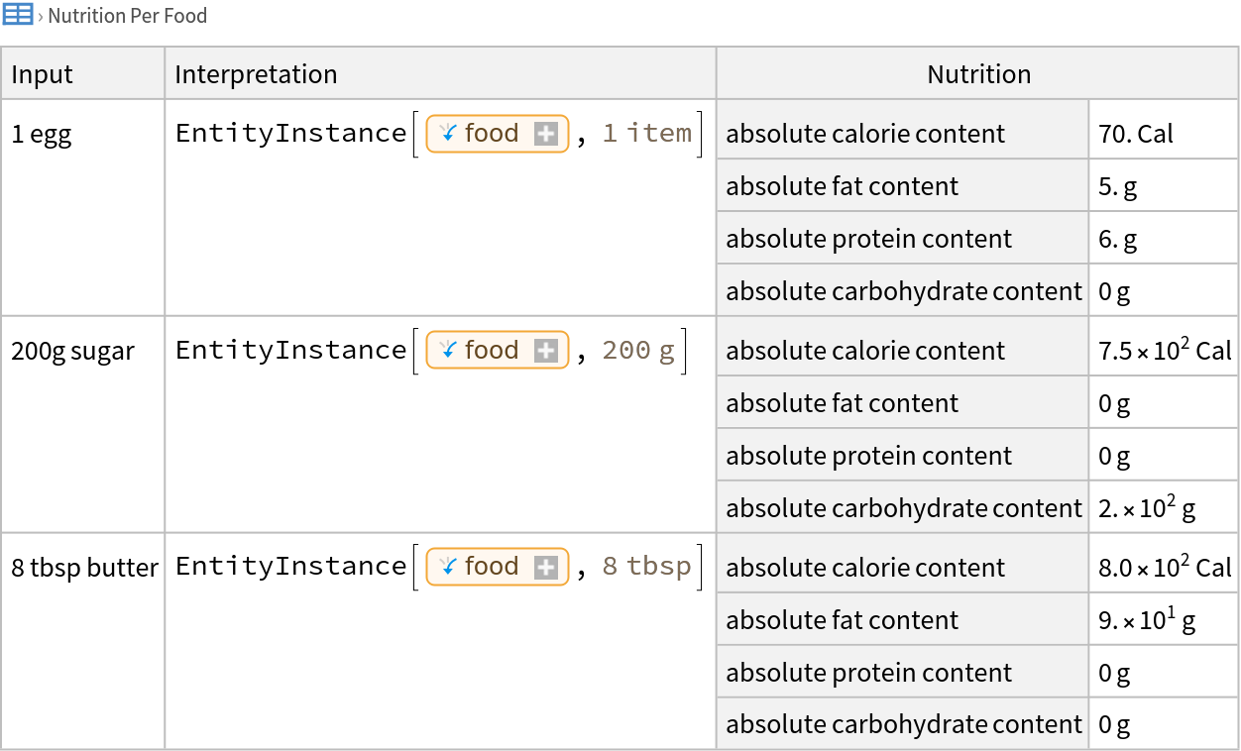1241x751 pixels.
Task: Click the 1 item quantity
Action: [x=646, y=134]
